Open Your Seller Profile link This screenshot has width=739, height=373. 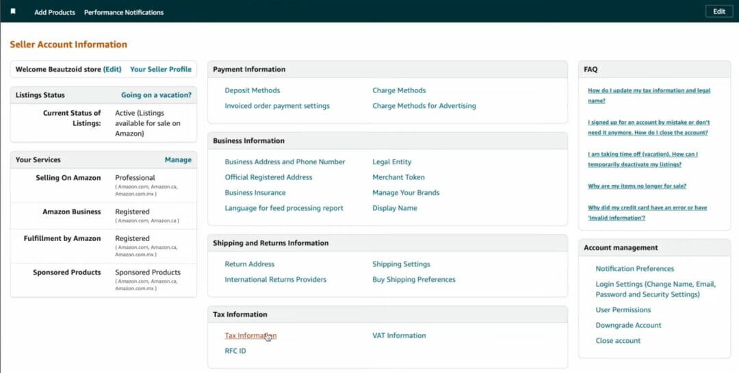(x=161, y=69)
